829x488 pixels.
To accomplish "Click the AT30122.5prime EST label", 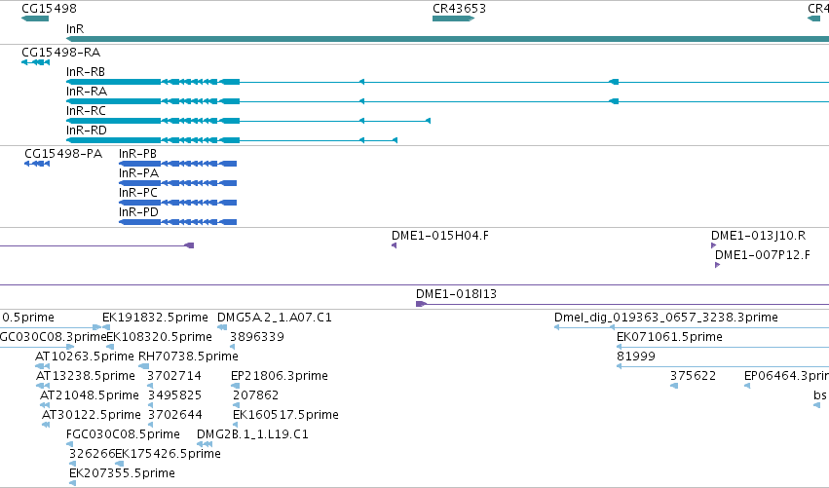I will pos(92,415).
